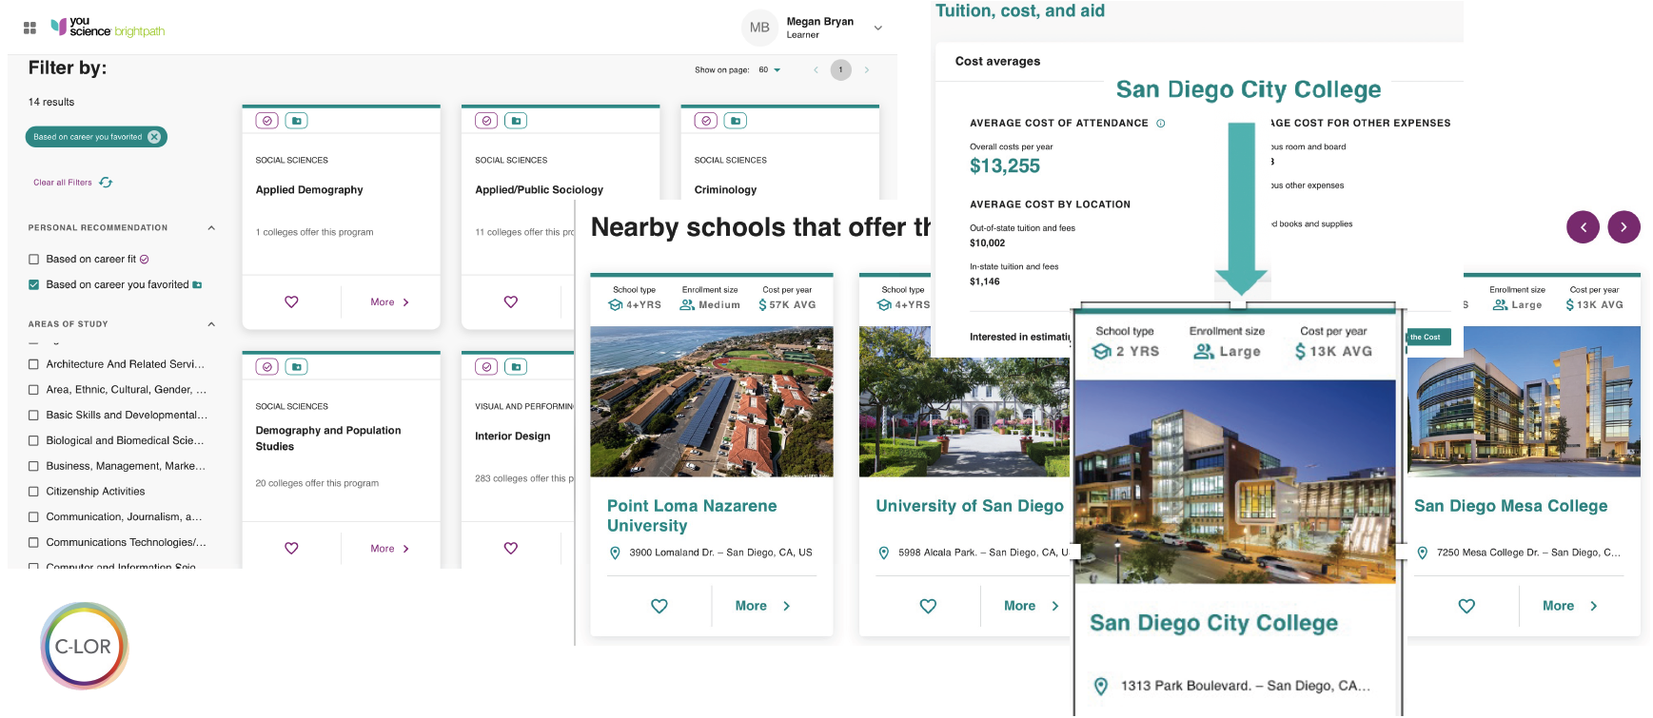Check Basic Skills and Developmental checkbox

[34, 416]
